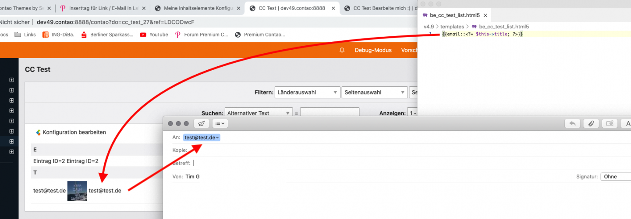Viewport: 631px width, 219px height.
Task: Expand the Seitenauswahl filter dropdown
Action: coord(375,92)
